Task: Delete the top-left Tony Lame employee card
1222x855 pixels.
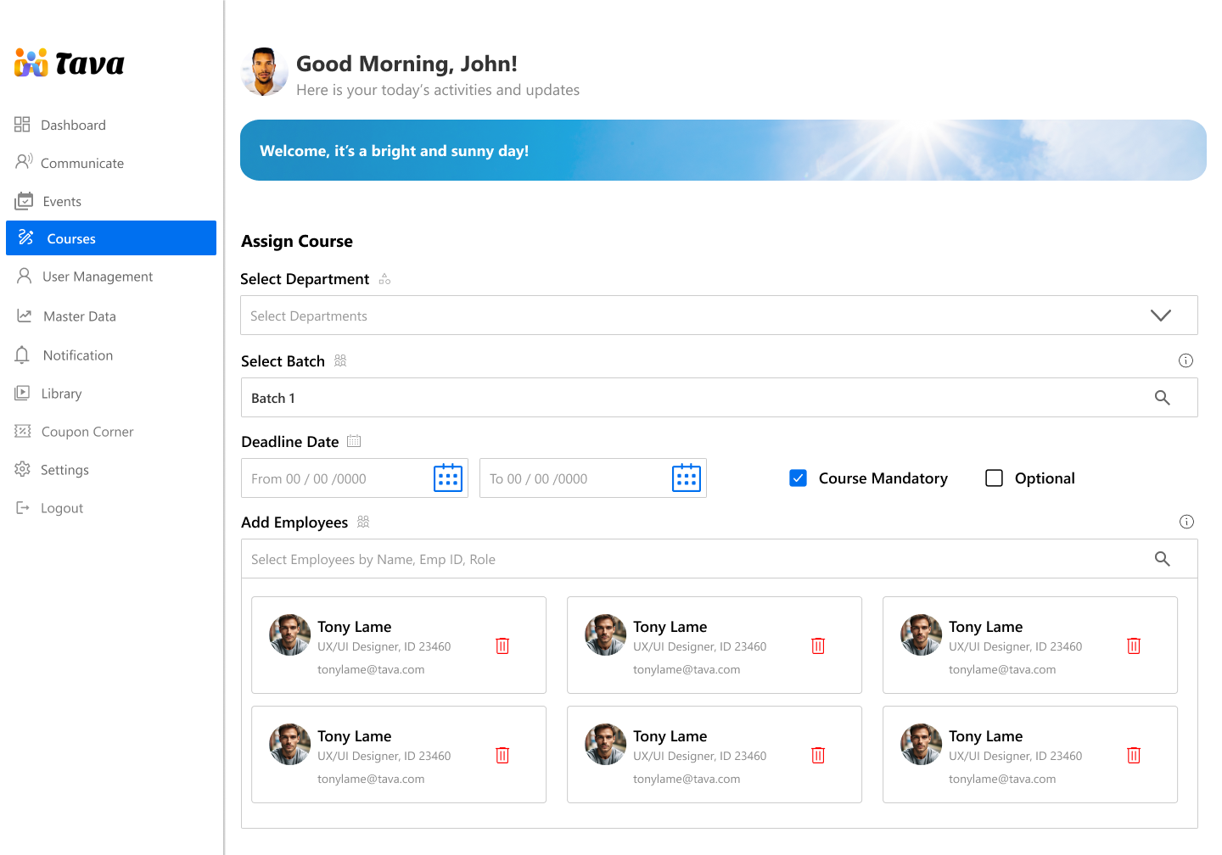Action: [502, 646]
